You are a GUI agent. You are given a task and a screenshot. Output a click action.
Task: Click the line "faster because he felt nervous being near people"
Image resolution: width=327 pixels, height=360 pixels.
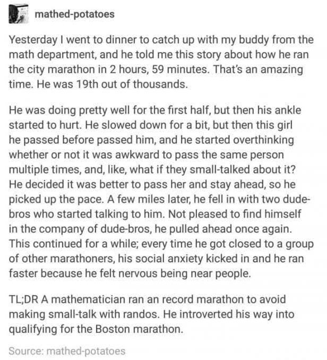tap(130, 273)
